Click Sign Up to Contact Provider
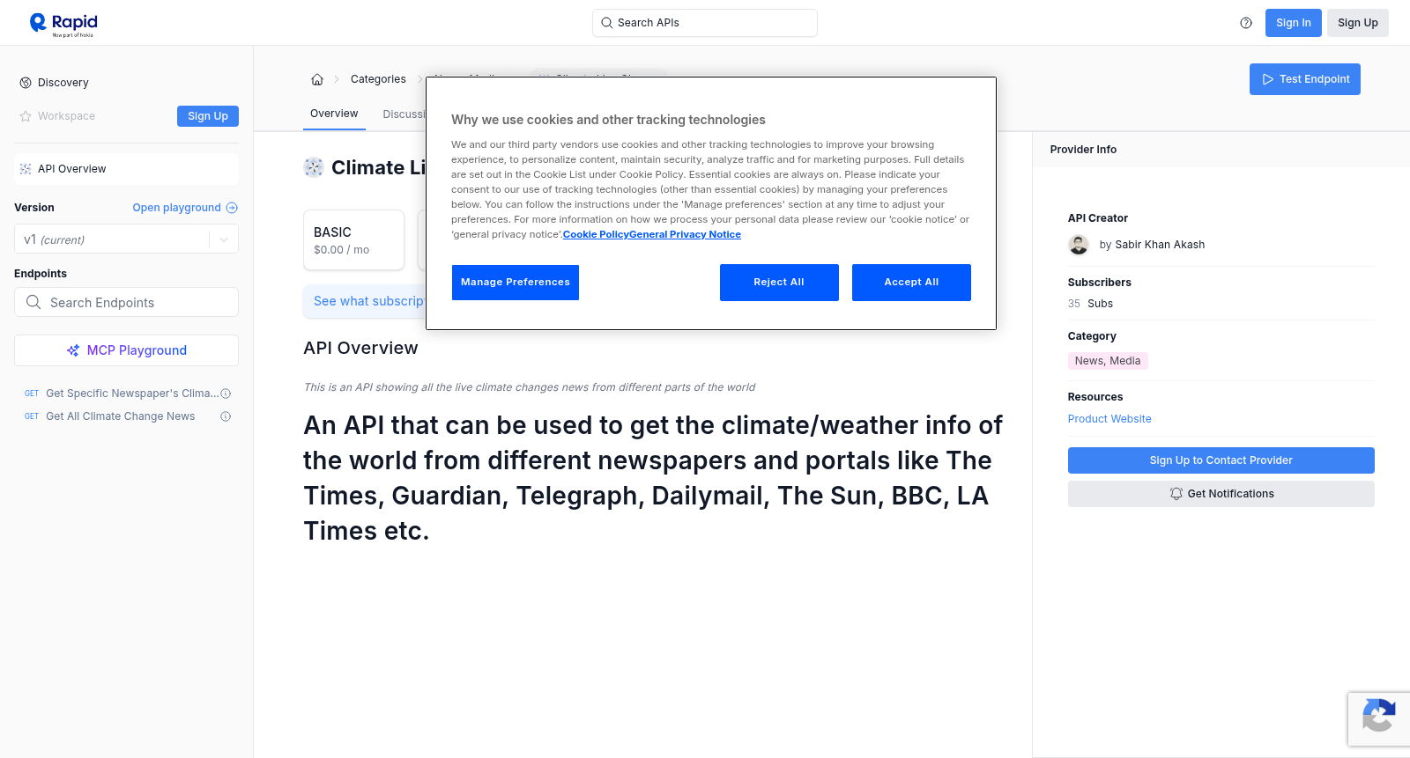This screenshot has height=758, width=1410. tap(1221, 460)
